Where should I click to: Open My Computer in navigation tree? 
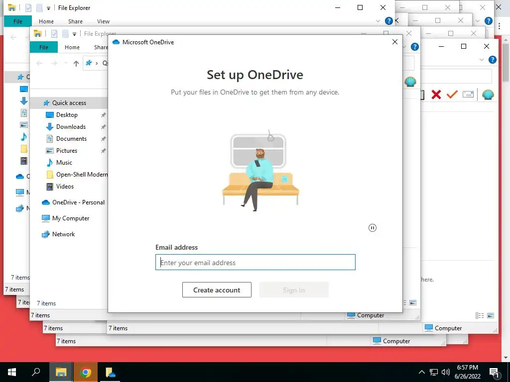[71, 218]
